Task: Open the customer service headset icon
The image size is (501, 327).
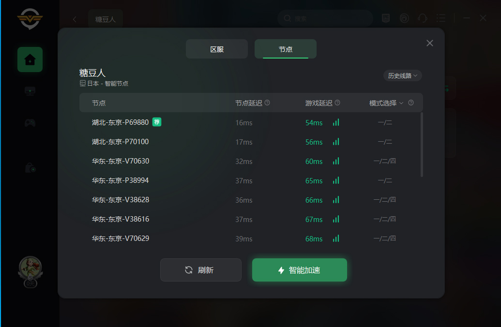Action: pyautogui.click(x=423, y=18)
